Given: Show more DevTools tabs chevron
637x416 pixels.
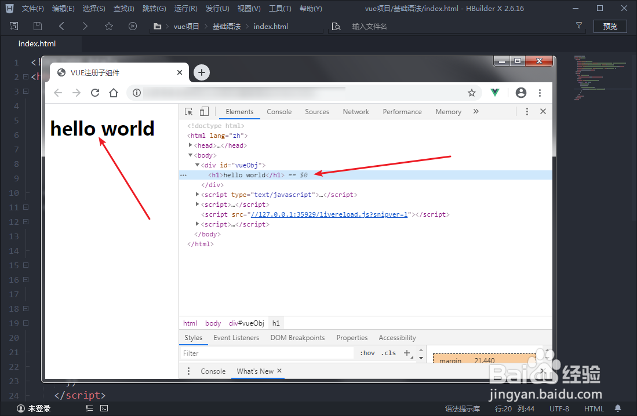Looking at the screenshot, I should [x=476, y=111].
